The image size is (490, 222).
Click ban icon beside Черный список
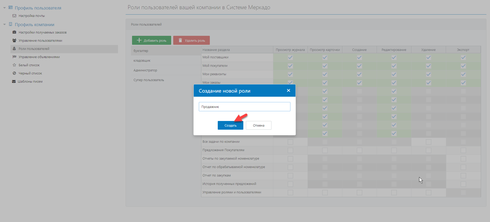click(x=14, y=73)
